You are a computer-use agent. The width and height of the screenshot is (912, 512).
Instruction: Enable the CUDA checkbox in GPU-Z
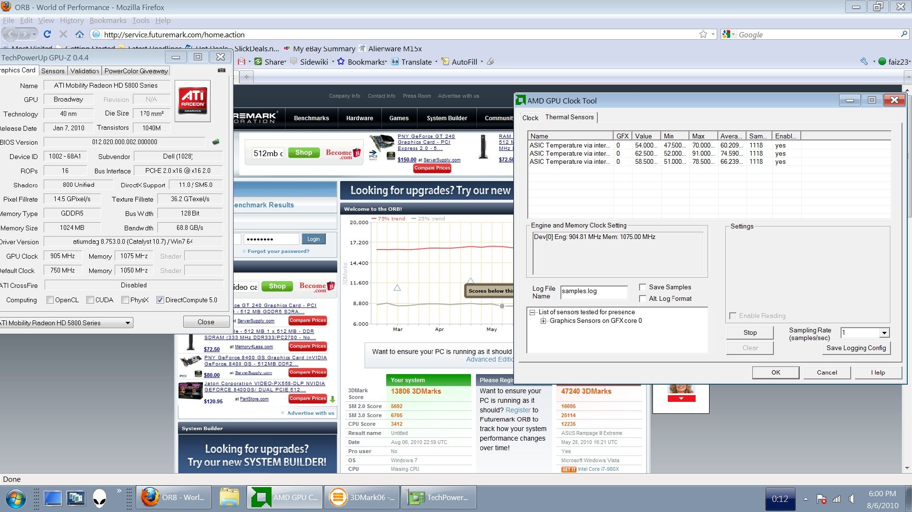pyautogui.click(x=90, y=300)
